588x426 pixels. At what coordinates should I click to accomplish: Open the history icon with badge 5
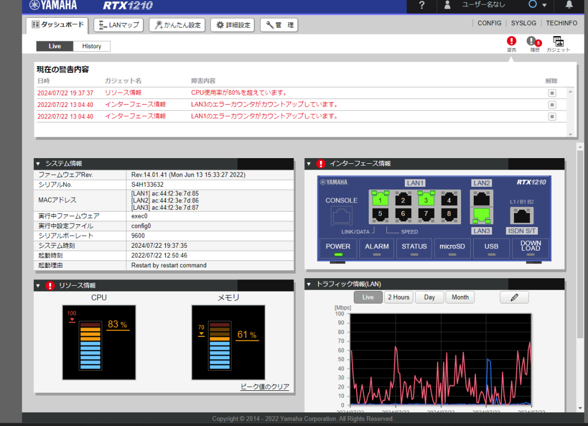[532, 41]
